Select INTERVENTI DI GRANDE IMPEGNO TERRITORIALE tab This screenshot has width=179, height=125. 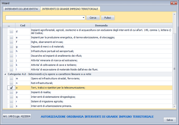pos(70,9)
